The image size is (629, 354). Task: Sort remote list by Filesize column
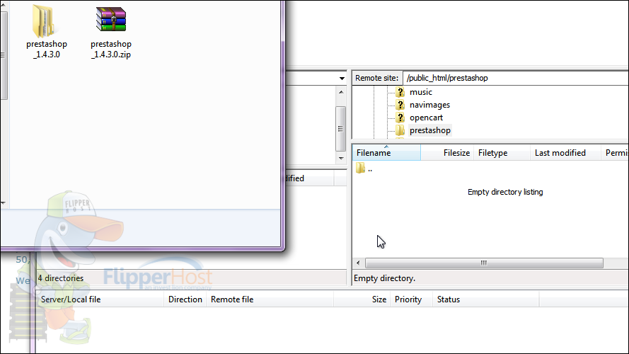click(x=447, y=153)
